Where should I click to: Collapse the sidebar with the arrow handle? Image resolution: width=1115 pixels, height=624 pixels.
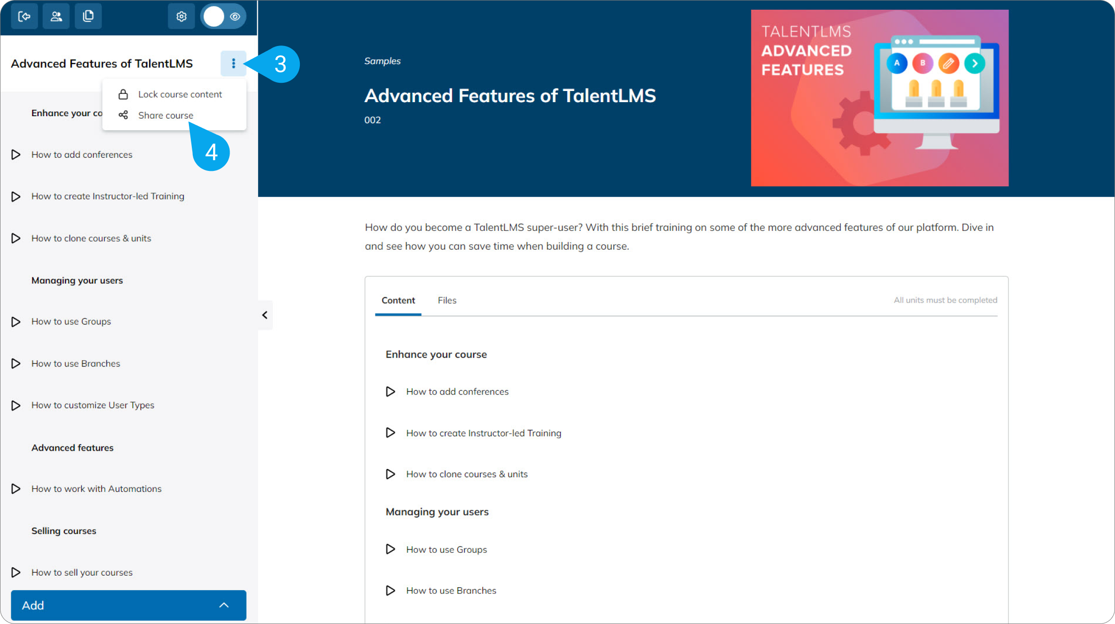(265, 315)
